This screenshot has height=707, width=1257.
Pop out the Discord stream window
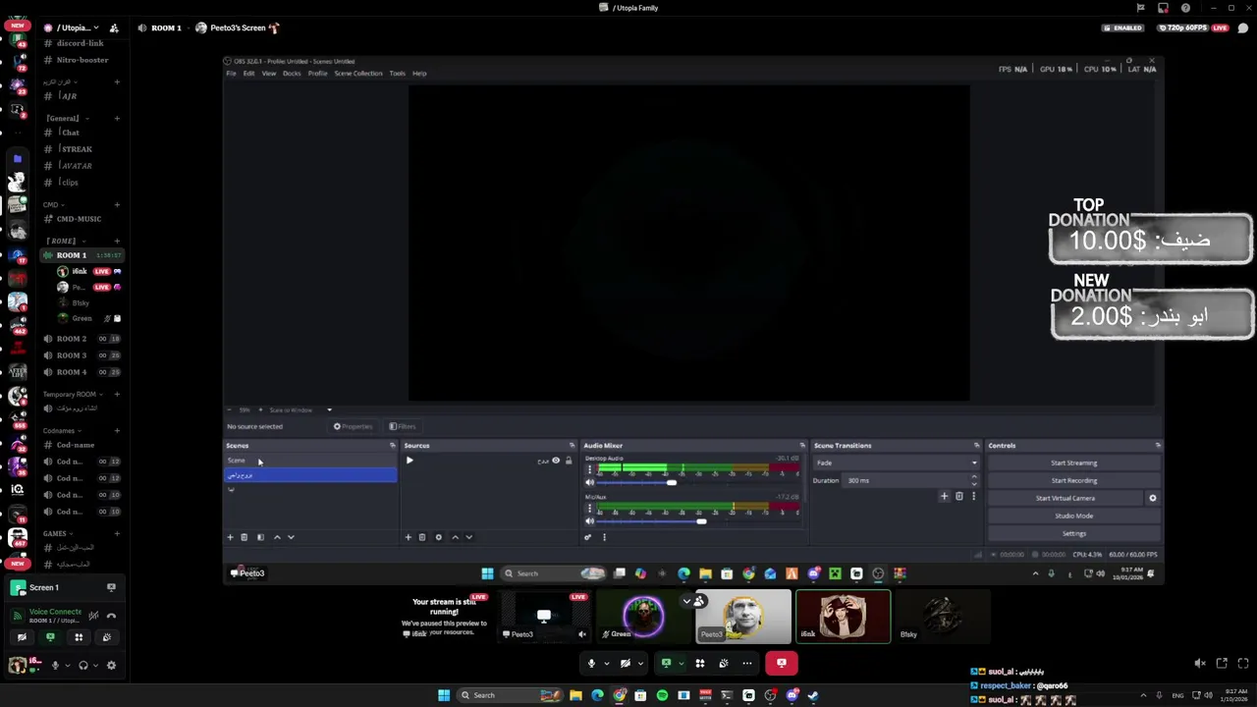[1222, 664]
